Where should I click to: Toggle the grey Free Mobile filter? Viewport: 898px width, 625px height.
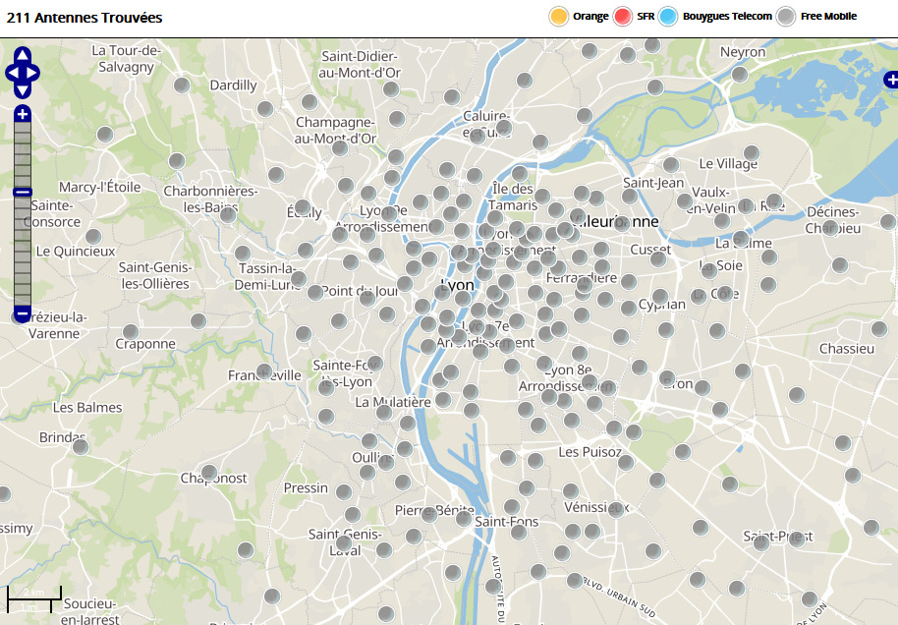(x=786, y=16)
